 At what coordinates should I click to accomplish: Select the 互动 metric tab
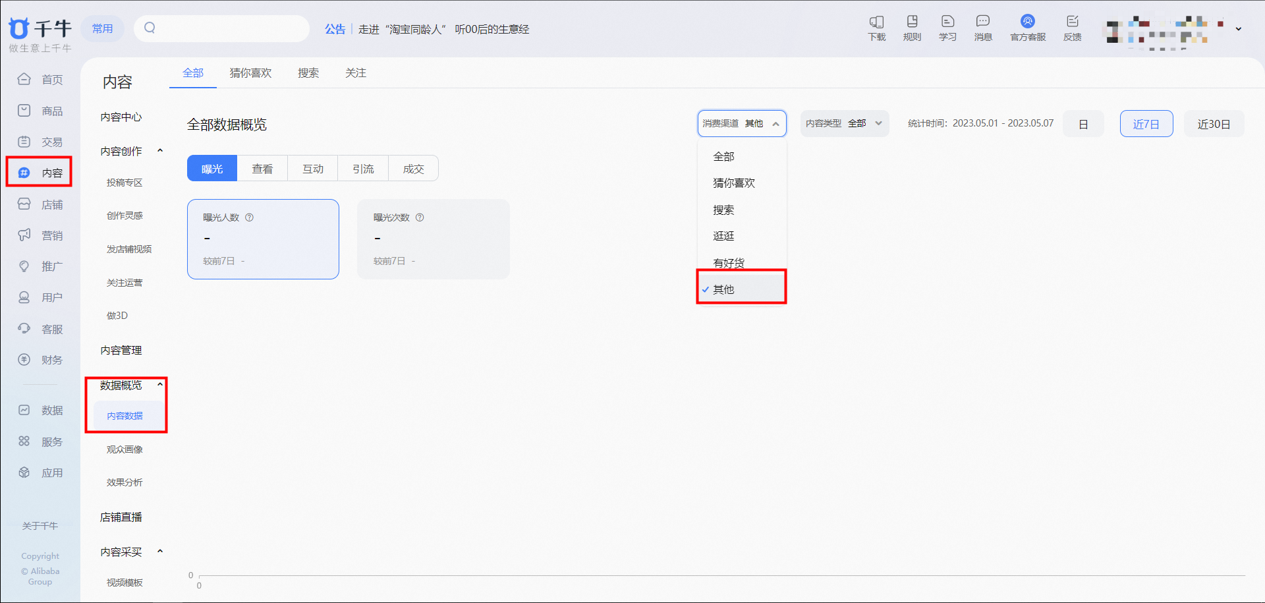click(313, 169)
